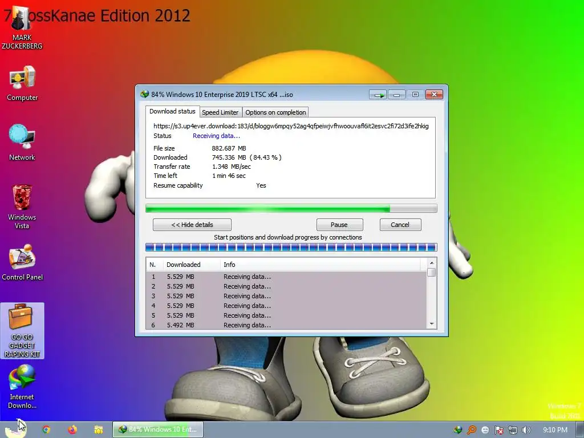Click the connections list scrollbar thumb

tap(432, 272)
